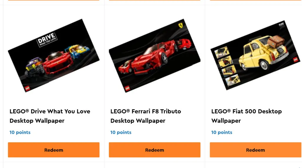The image size is (302, 168).
Task: Click the small Fiat preview thumbnails strip
Action: click(228, 66)
